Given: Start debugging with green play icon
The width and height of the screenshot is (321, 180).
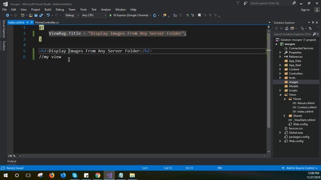Looking at the screenshot, I should click(x=110, y=15).
